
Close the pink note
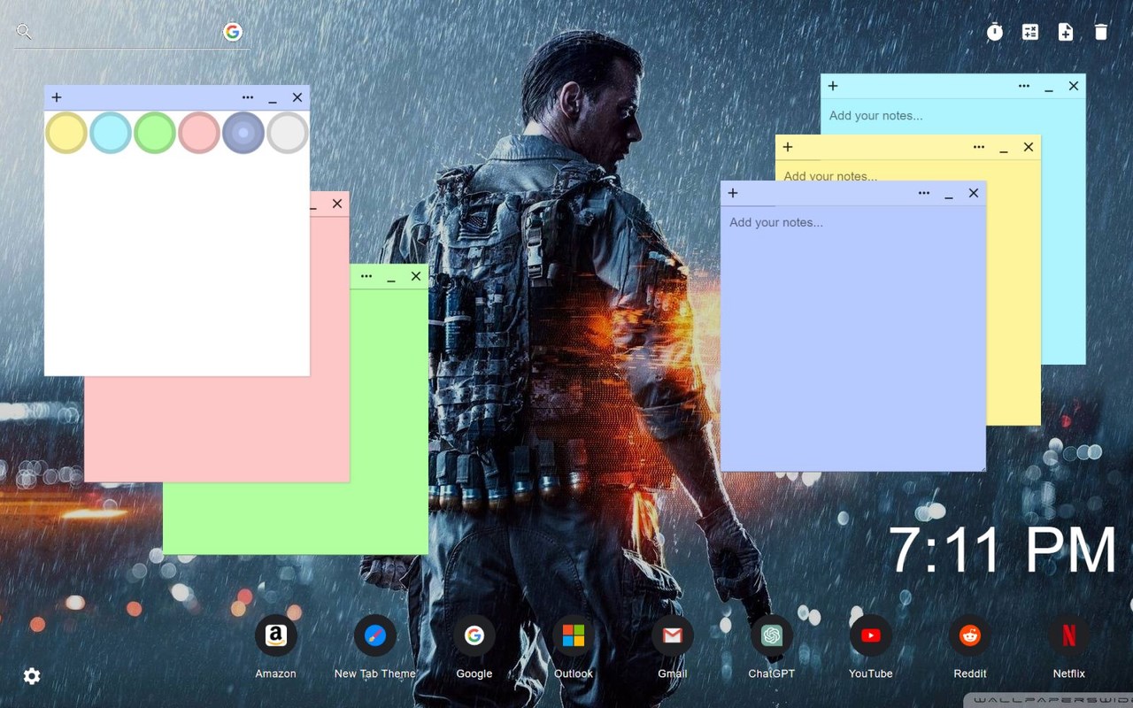click(x=337, y=204)
